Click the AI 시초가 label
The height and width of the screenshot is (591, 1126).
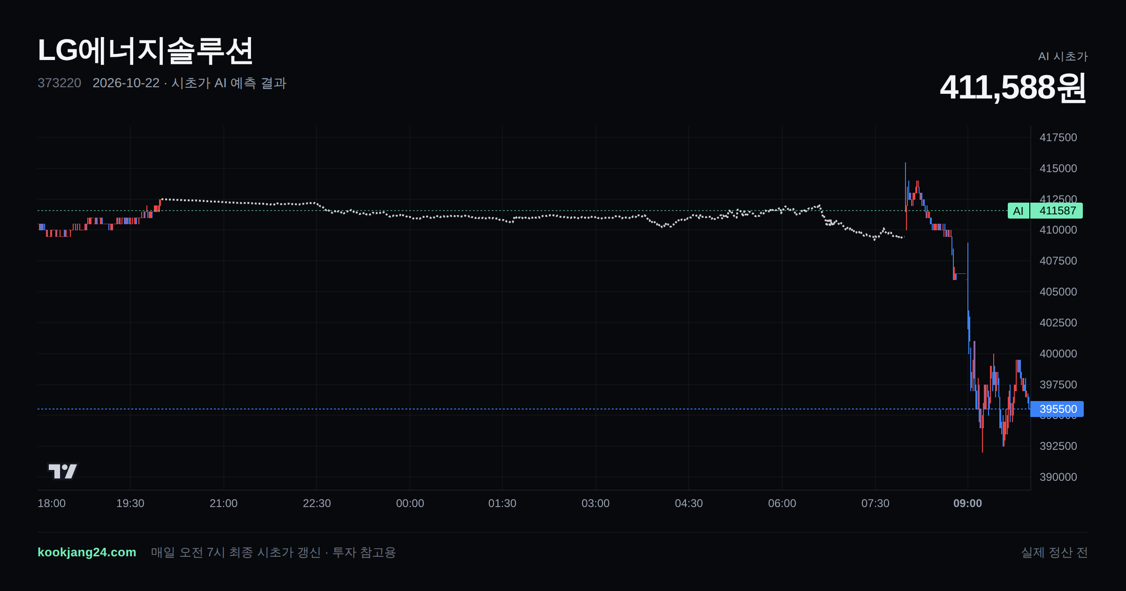(1063, 56)
